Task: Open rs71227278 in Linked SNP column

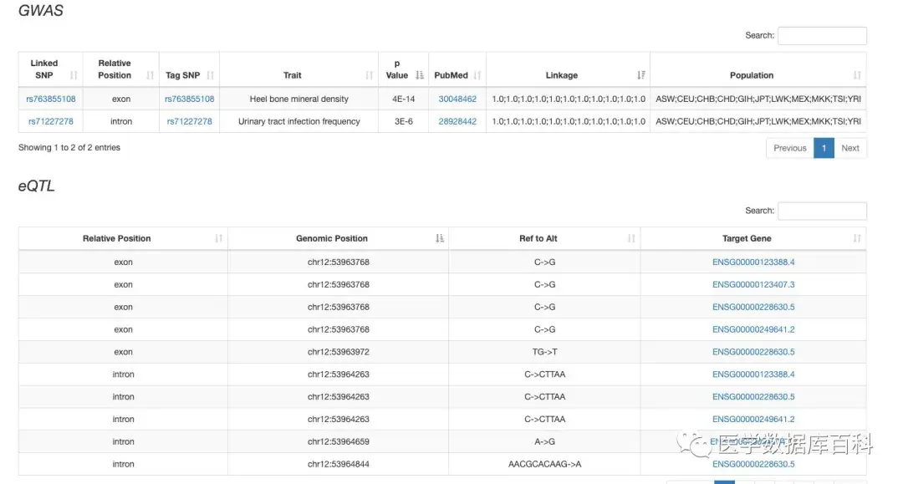Action: click(51, 121)
